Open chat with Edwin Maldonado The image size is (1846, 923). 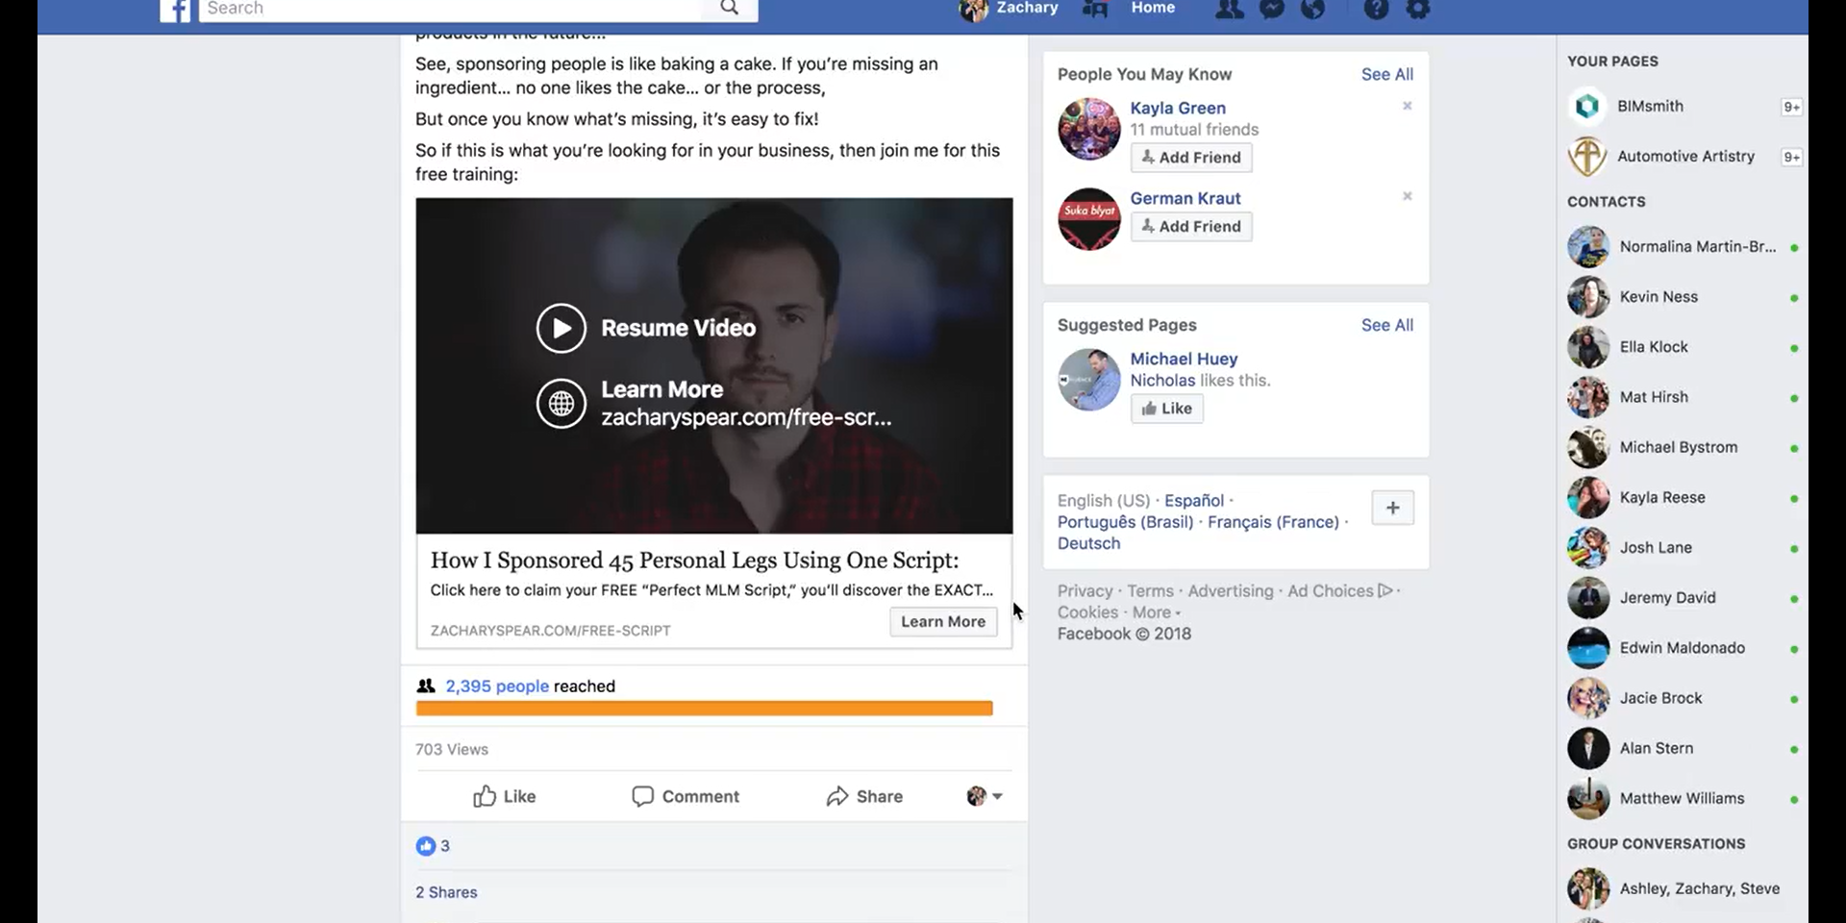[1683, 648]
